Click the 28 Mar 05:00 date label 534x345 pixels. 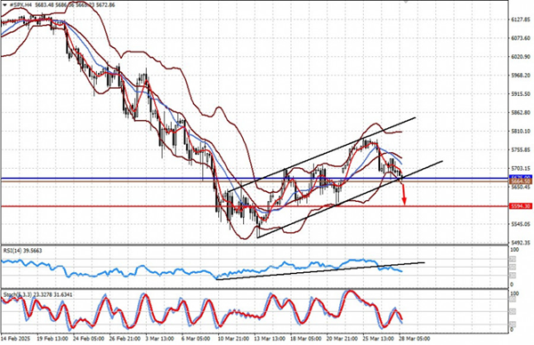[x=415, y=339]
